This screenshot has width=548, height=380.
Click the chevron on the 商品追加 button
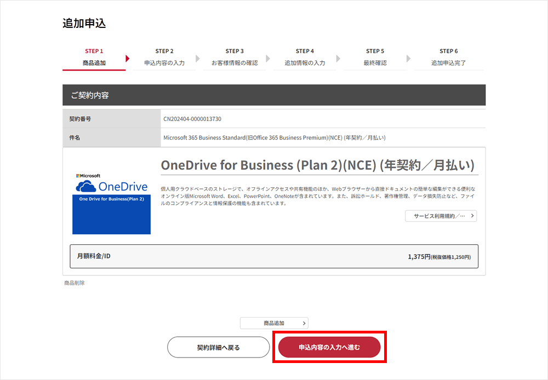(x=304, y=323)
